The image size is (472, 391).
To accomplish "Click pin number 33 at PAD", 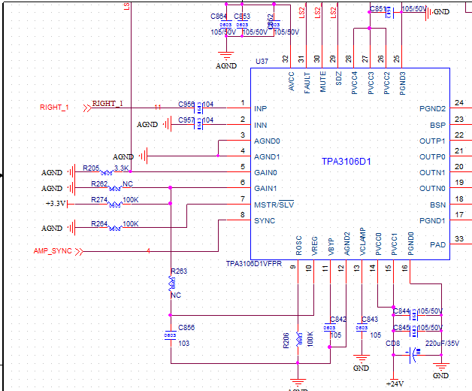I will click(x=459, y=239).
